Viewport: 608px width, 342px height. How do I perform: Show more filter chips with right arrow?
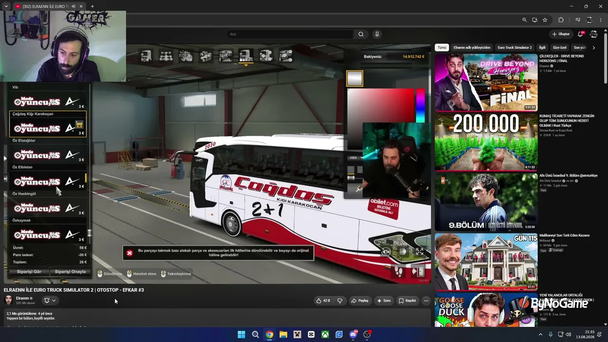coord(593,47)
